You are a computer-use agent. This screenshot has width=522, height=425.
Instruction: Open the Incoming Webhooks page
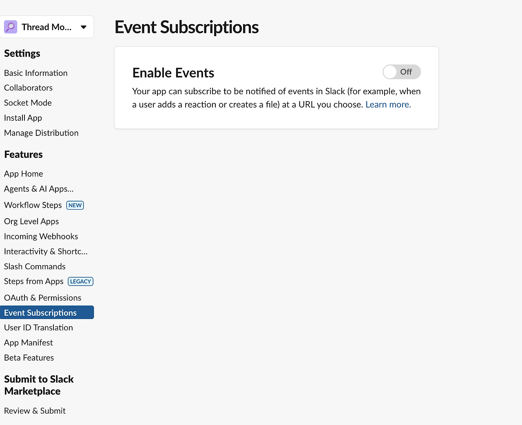click(41, 237)
